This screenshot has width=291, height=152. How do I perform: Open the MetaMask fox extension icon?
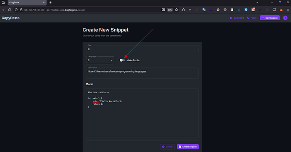pyautogui.click(x=281, y=10)
